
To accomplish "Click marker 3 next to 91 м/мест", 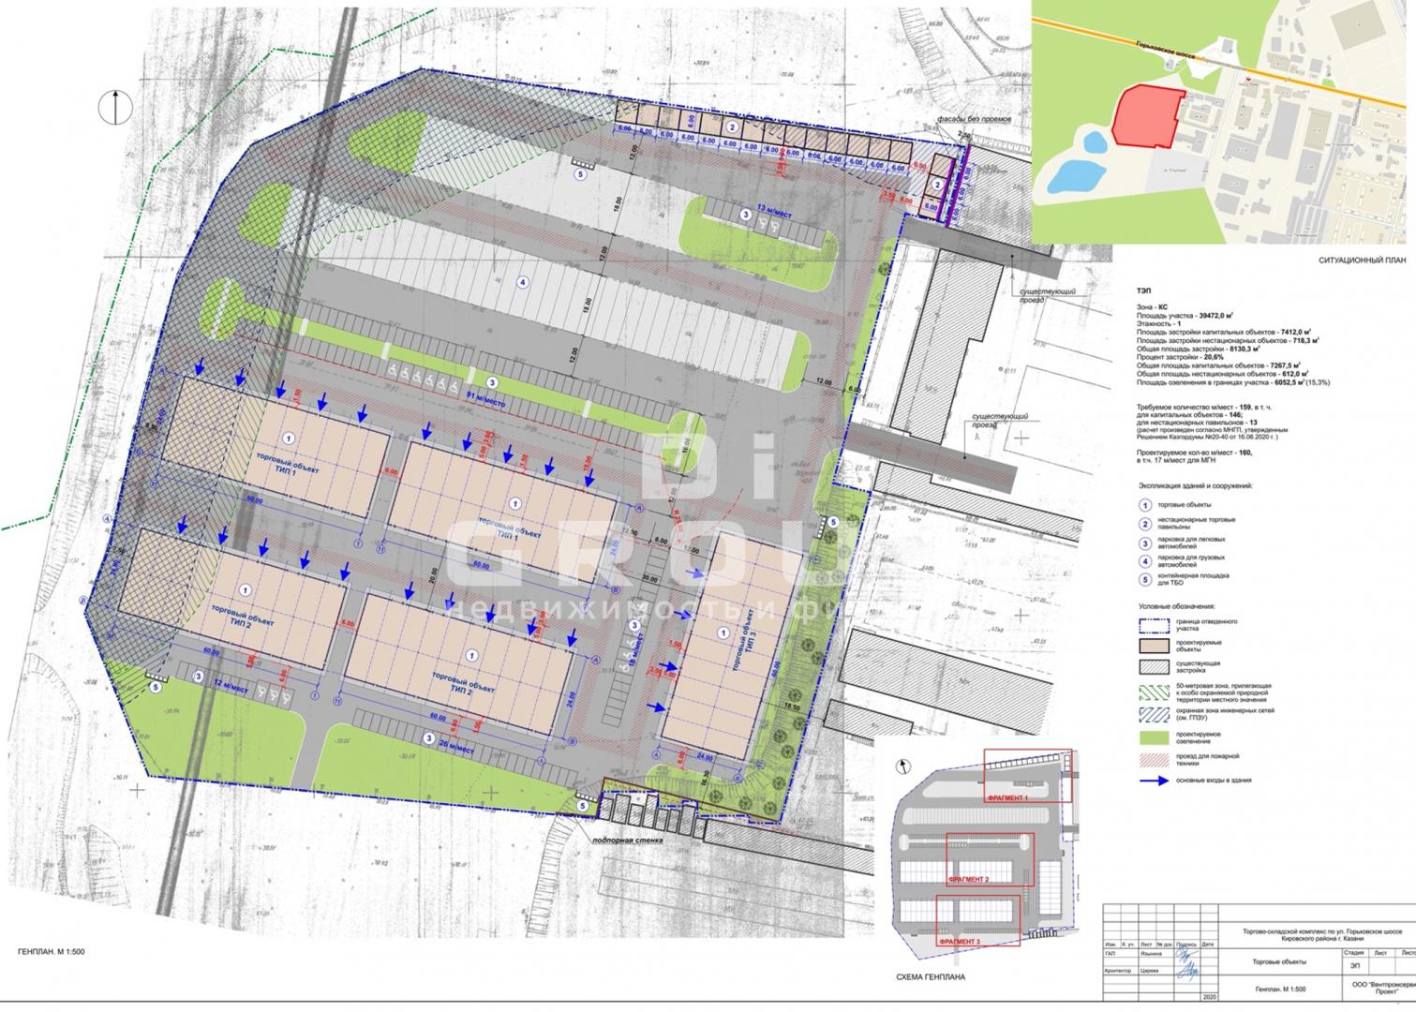I will pyautogui.click(x=491, y=382).
